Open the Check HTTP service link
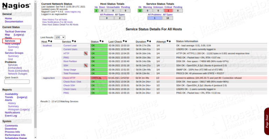The width and height of the screenshot is (269, 139). coord(69,78)
